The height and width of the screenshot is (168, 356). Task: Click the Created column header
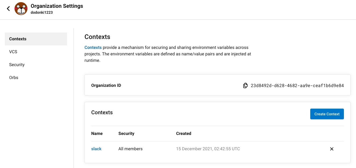[x=184, y=133]
